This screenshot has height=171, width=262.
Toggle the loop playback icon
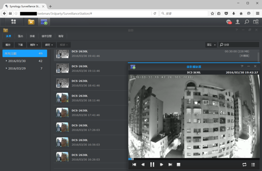pyautogui.click(x=244, y=165)
